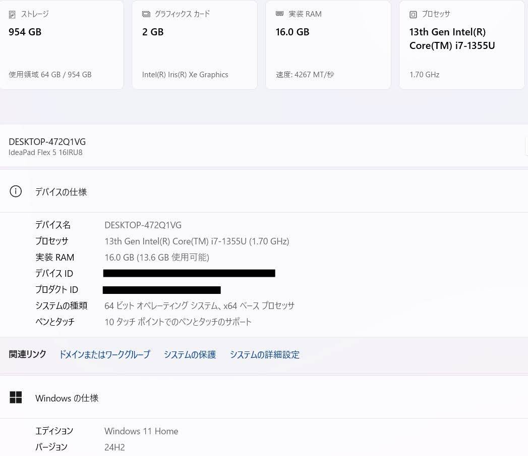Select the processor value with (1.70 GHz)
The height and width of the screenshot is (456, 528).
pyautogui.click(x=197, y=241)
